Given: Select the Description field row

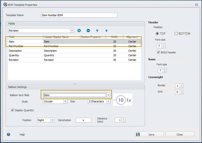Looking at the screenshot, I should pyautogui.click(x=74, y=51).
